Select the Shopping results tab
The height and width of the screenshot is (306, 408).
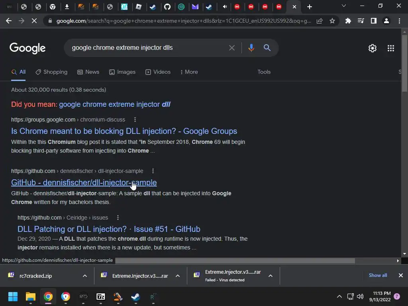click(51, 72)
